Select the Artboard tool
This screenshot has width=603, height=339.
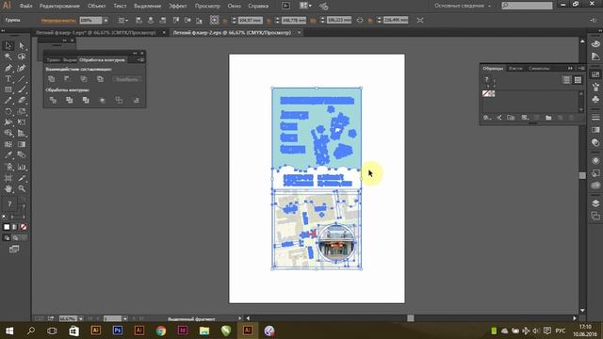pyautogui.click(x=8, y=178)
